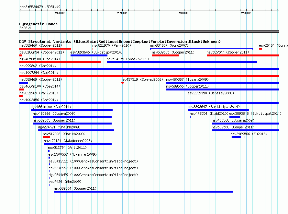Click the dgv4658n100 (Coe2014) red bar

tap(60, 62)
